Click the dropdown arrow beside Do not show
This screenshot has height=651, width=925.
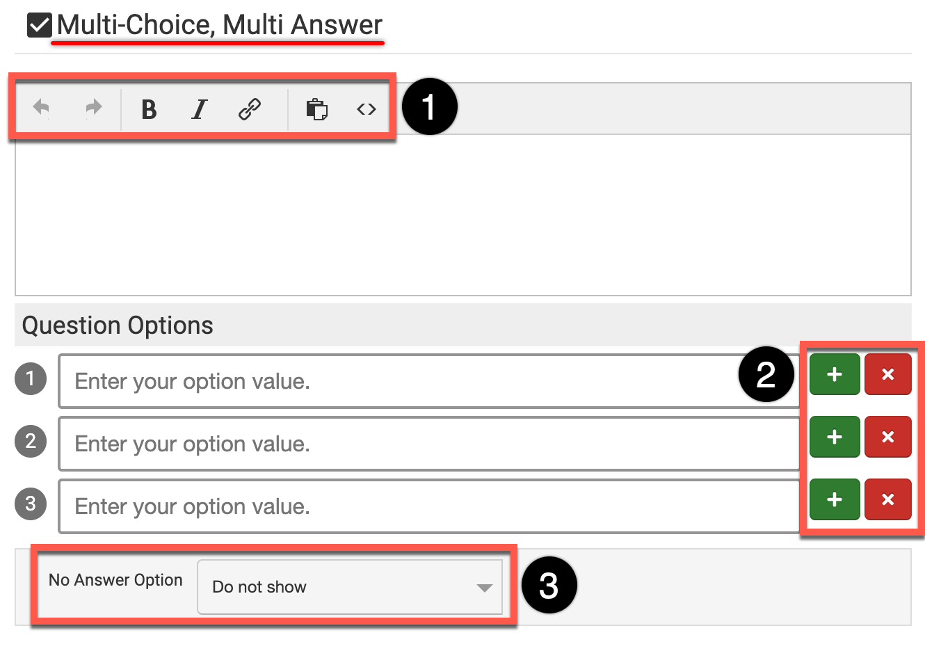(x=485, y=588)
